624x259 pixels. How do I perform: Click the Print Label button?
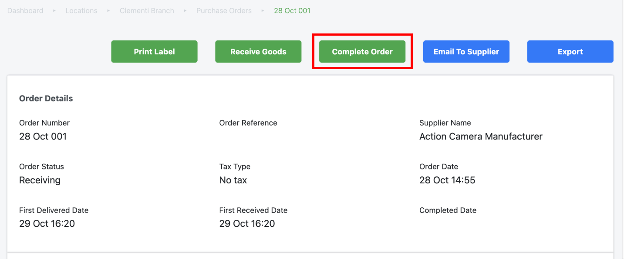click(154, 52)
